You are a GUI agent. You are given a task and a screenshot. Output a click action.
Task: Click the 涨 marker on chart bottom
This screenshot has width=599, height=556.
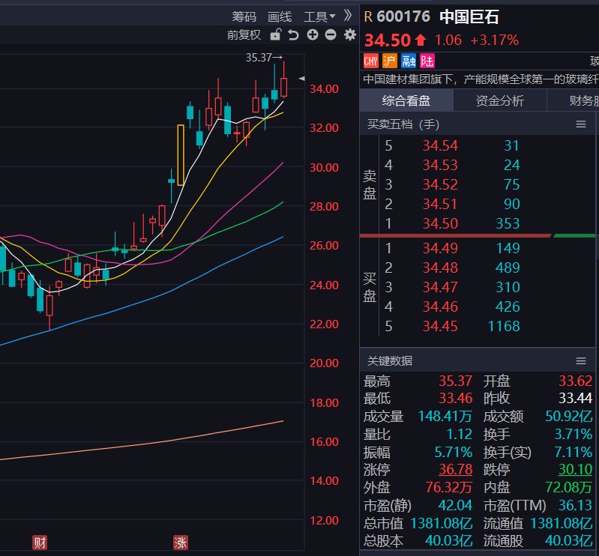click(x=181, y=543)
